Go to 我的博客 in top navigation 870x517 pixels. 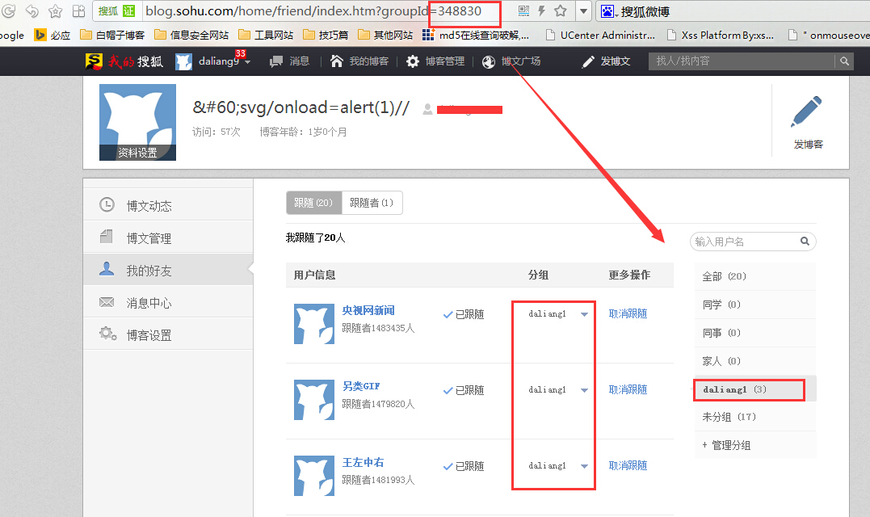(359, 61)
